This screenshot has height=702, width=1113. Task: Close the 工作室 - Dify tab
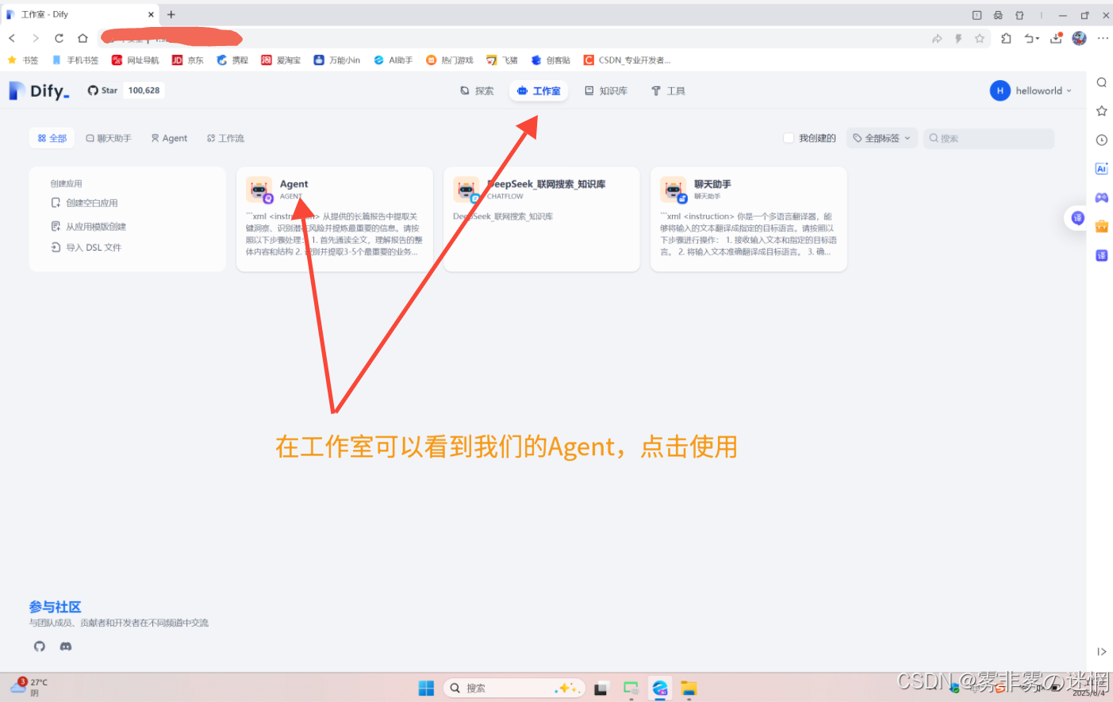151,14
